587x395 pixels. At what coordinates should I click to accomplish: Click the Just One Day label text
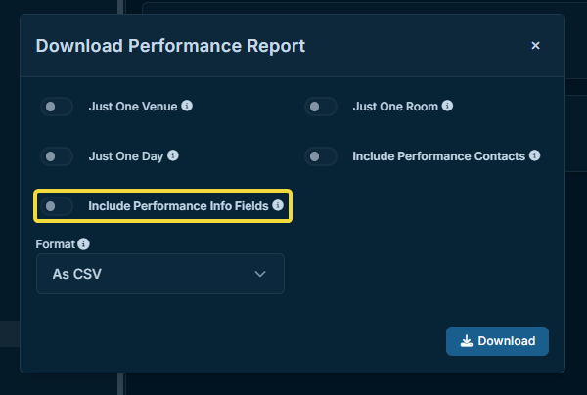point(126,156)
